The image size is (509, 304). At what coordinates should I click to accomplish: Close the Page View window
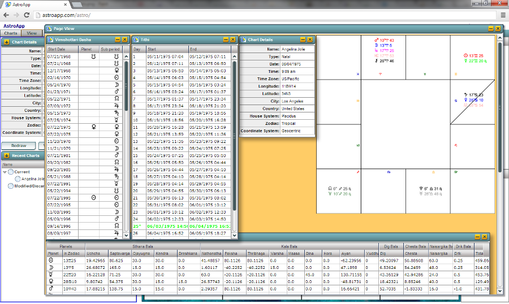point(498,28)
